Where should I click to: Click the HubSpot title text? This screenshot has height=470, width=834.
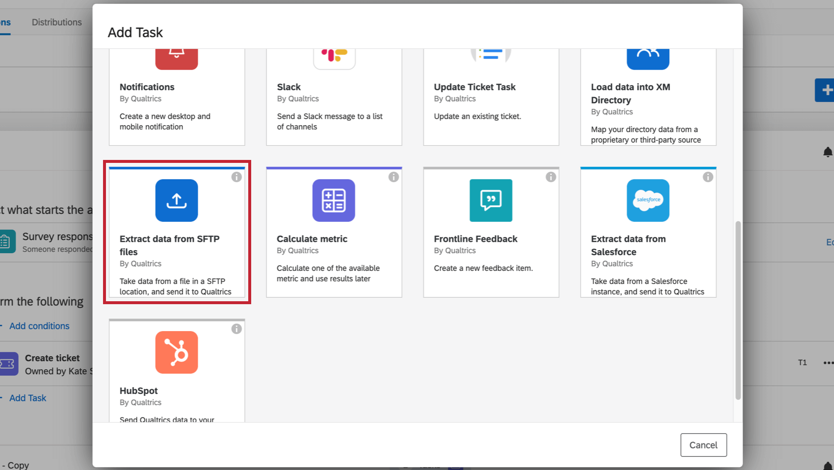(x=139, y=391)
